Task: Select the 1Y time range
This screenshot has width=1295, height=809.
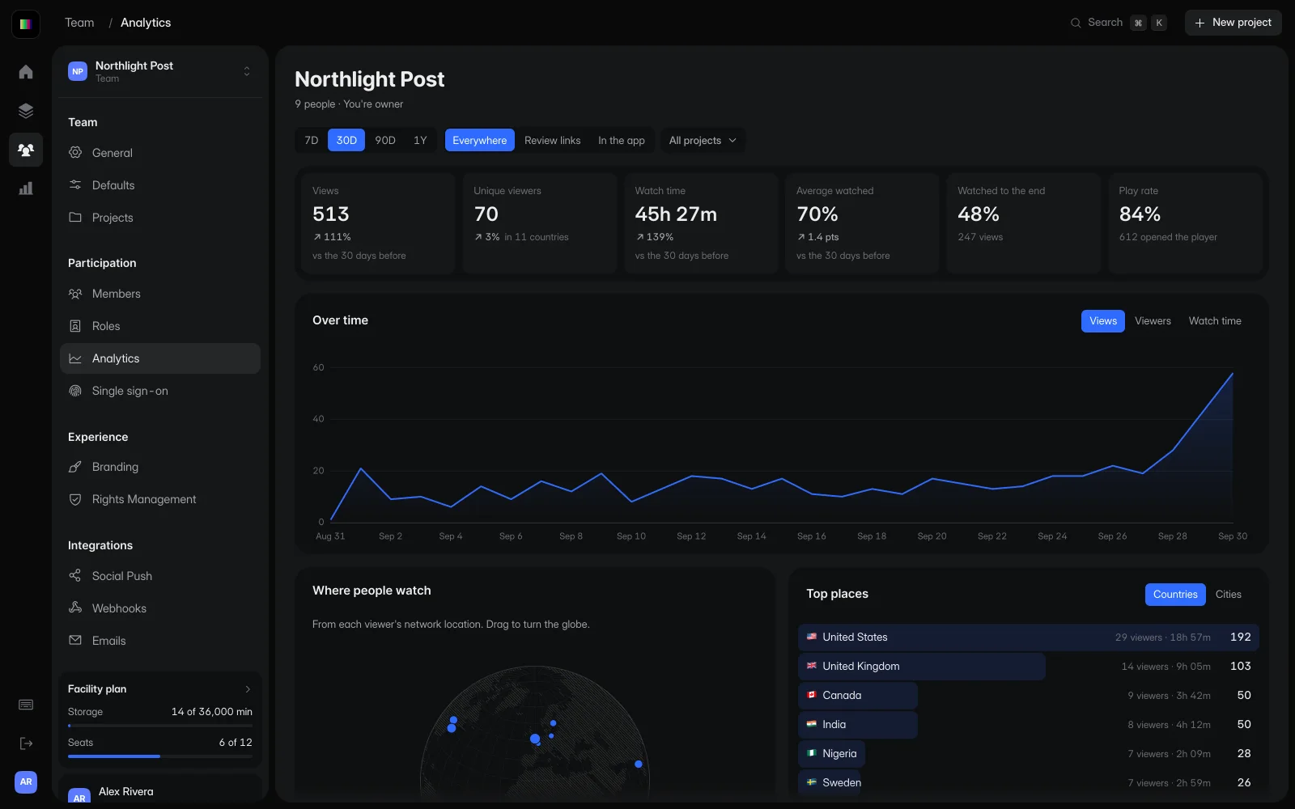Action: (x=420, y=140)
